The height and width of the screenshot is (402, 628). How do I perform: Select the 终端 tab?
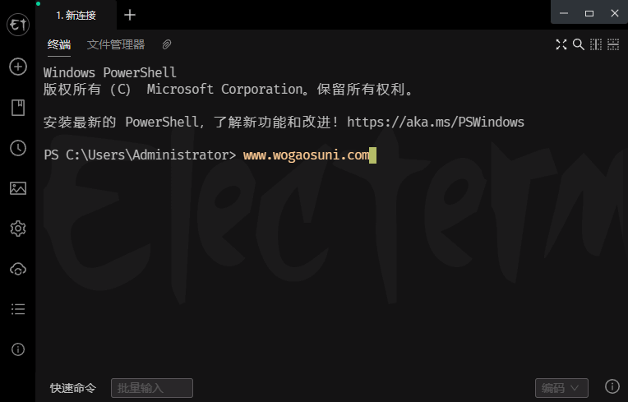coord(59,44)
